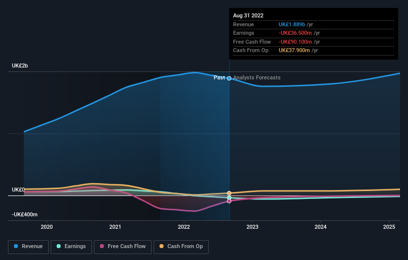Click the 'Analysts Forecasts' label
Image resolution: width=408 pixels, height=260 pixels.
coord(257,78)
